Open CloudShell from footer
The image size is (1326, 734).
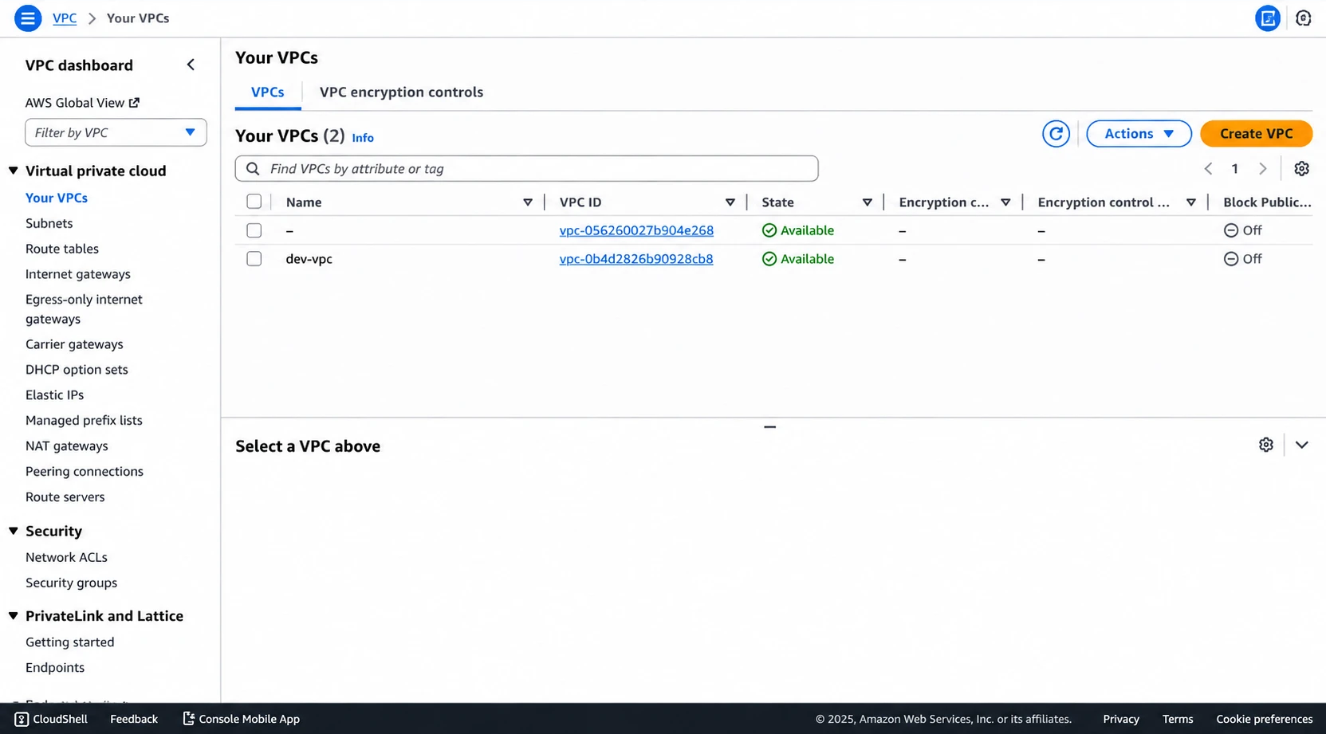tap(51, 719)
